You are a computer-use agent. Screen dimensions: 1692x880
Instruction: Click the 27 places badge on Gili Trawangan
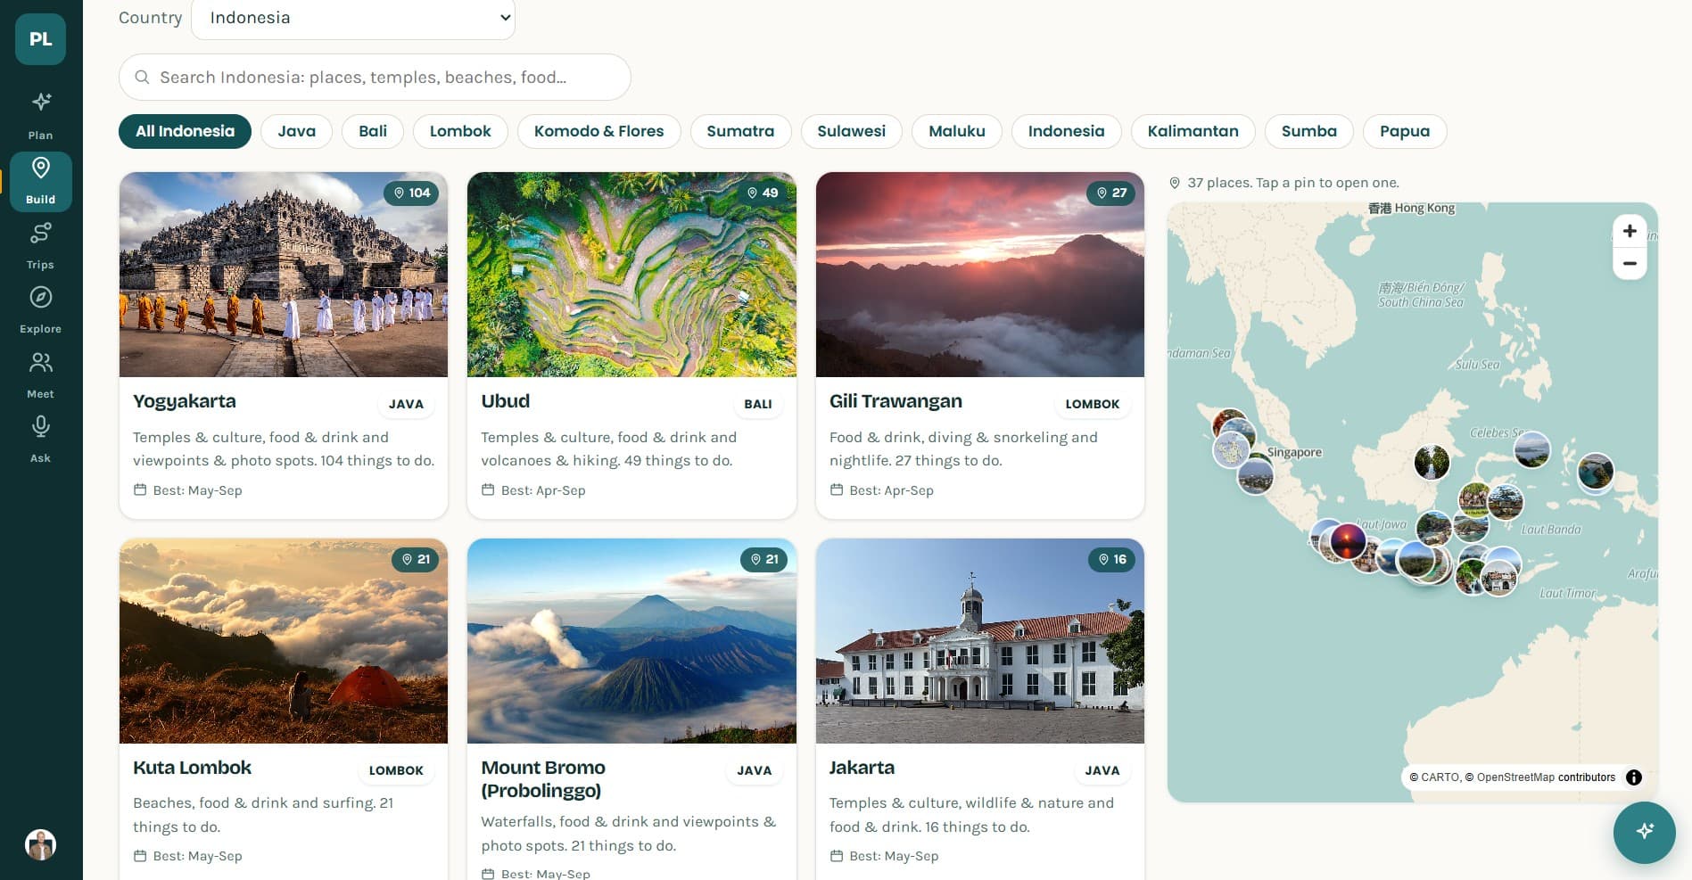pyautogui.click(x=1111, y=193)
